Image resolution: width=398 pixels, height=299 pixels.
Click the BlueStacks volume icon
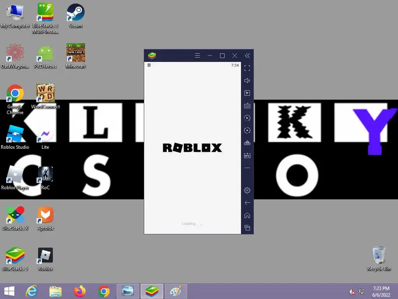[x=247, y=81]
